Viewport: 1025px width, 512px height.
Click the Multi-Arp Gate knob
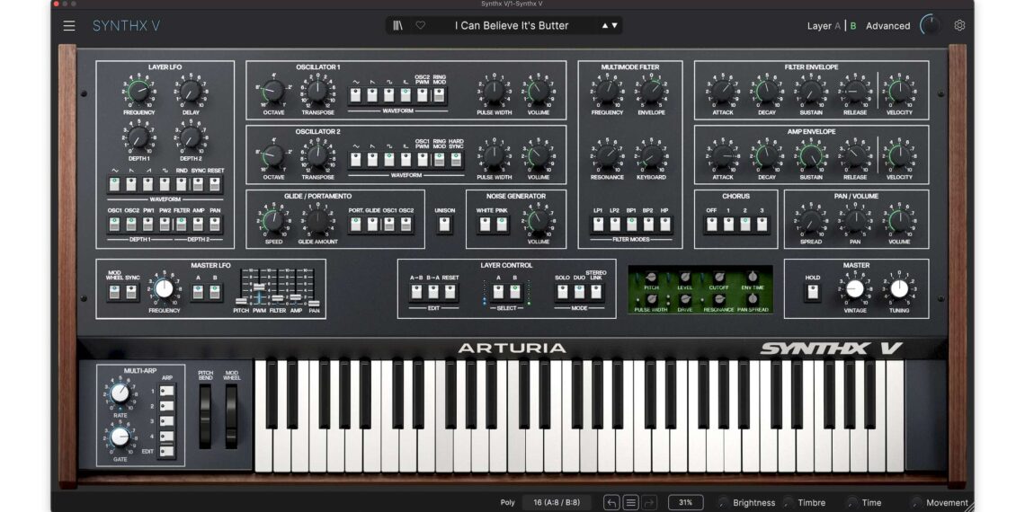120,437
